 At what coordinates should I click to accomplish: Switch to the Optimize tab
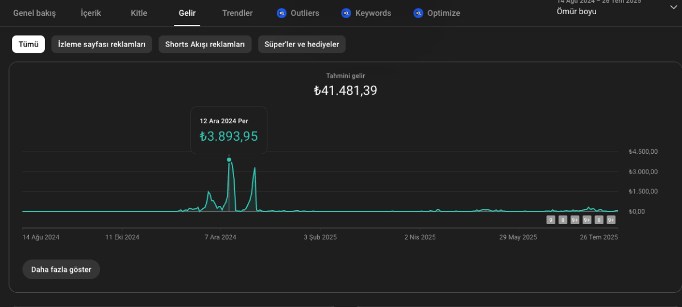click(x=444, y=13)
